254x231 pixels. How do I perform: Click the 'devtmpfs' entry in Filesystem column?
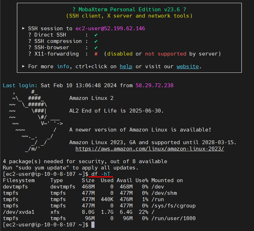click(15, 187)
